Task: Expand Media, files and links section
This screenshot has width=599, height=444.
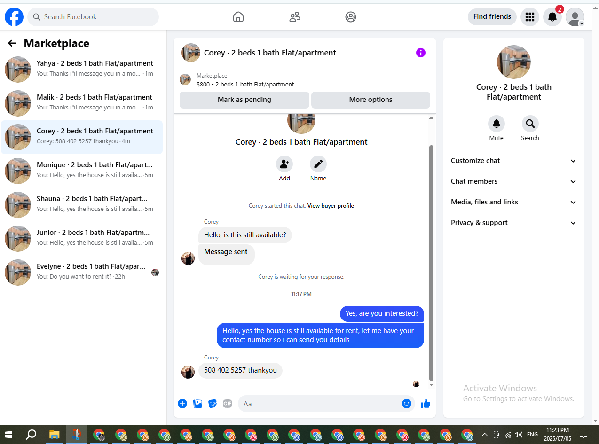Action: click(514, 202)
